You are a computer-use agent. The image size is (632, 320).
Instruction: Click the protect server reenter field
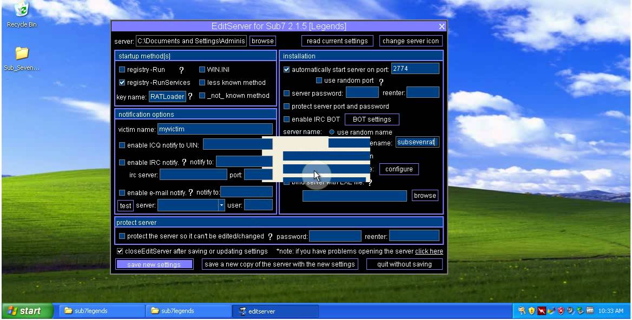(x=414, y=236)
